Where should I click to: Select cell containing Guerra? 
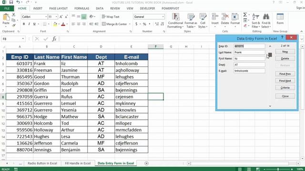tap(47, 97)
